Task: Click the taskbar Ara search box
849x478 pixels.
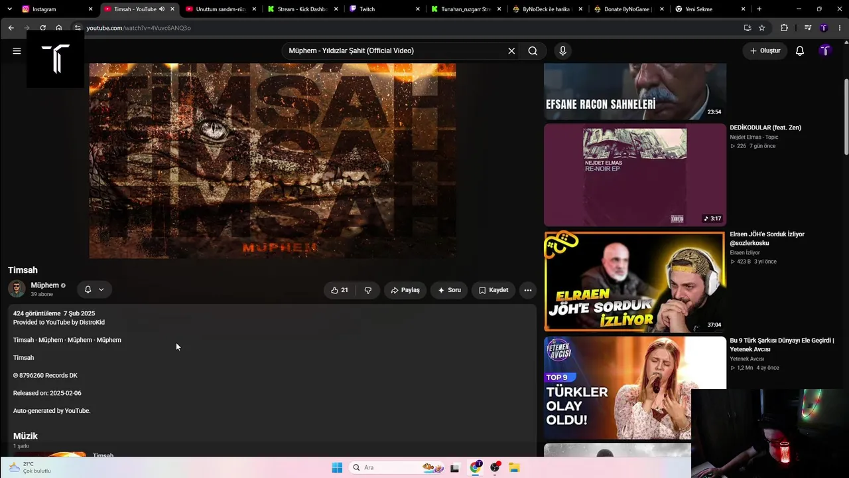Action: (x=396, y=467)
